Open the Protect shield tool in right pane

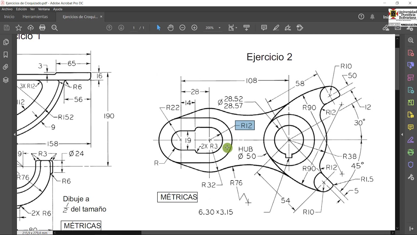click(410, 164)
